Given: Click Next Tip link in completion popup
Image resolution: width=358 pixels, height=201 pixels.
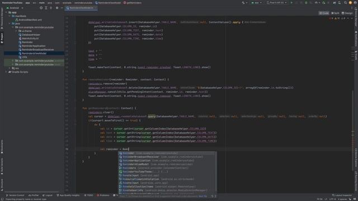Looking at the screenshot, I should 202,196.
